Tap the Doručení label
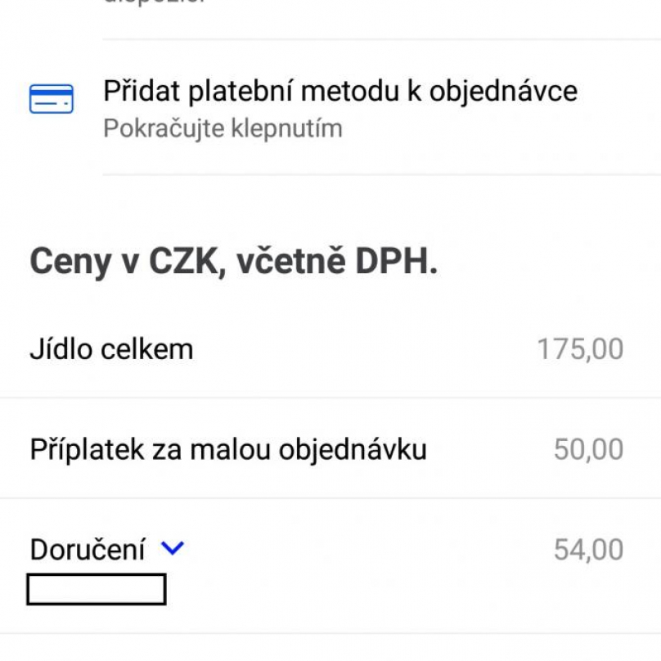This screenshot has width=661, height=661. 88,549
